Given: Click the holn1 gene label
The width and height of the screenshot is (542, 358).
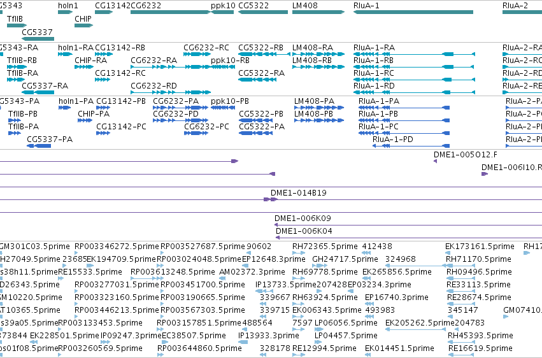Looking at the screenshot, I should point(68,6).
